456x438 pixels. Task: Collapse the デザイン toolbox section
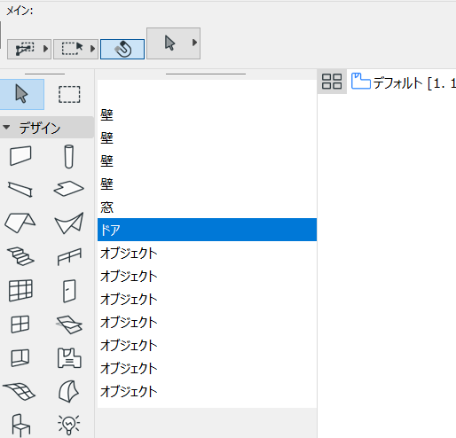(x=6, y=128)
